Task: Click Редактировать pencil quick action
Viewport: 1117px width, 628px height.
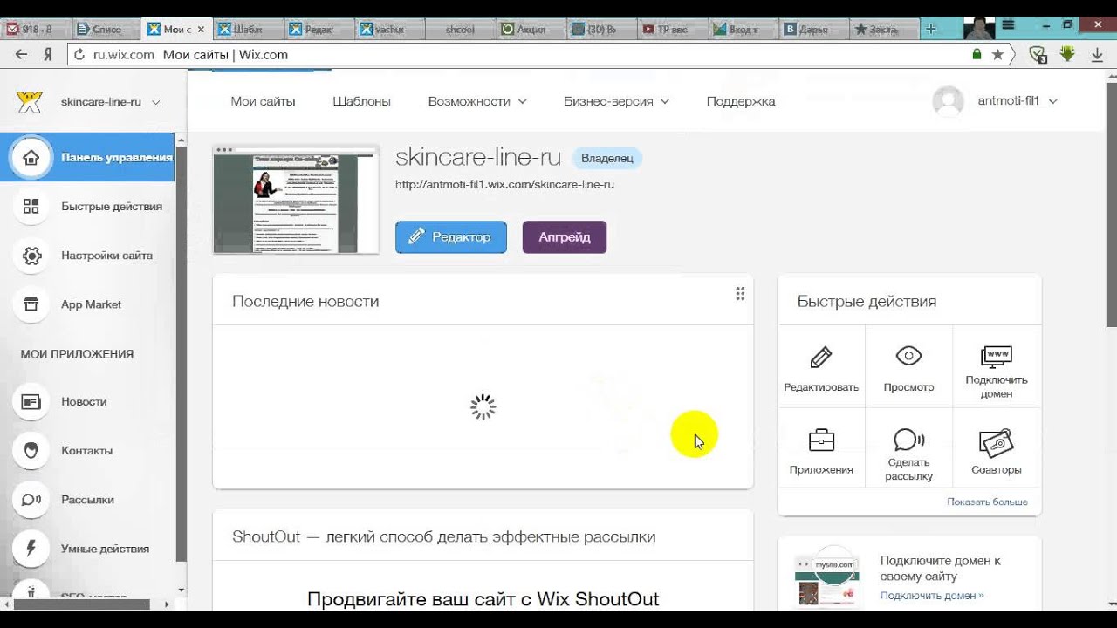Action: click(821, 366)
